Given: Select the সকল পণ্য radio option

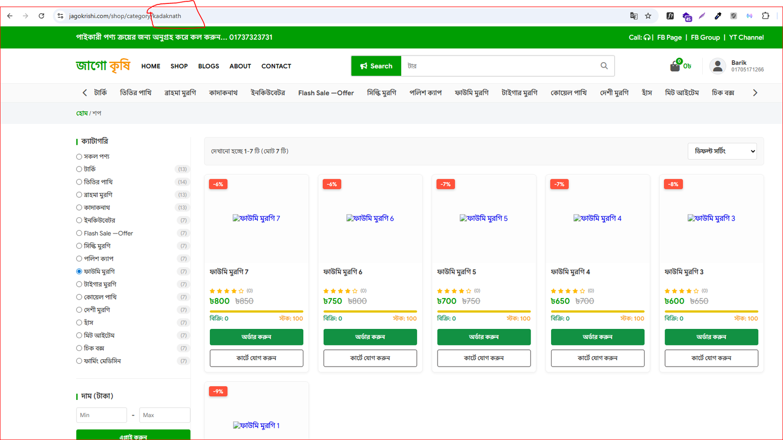Looking at the screenshot, I should point(79,157).
